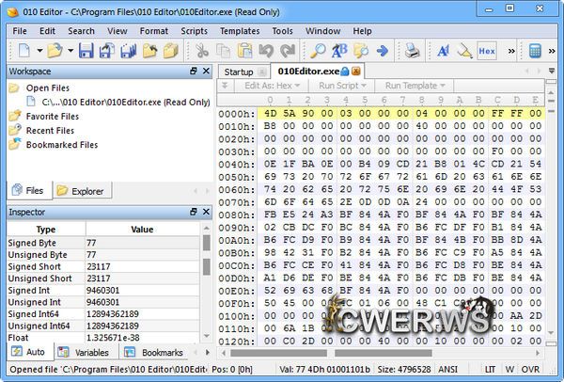Close the Inspector panel
Screen dimensions: 564x382
(x=206, y=212)
